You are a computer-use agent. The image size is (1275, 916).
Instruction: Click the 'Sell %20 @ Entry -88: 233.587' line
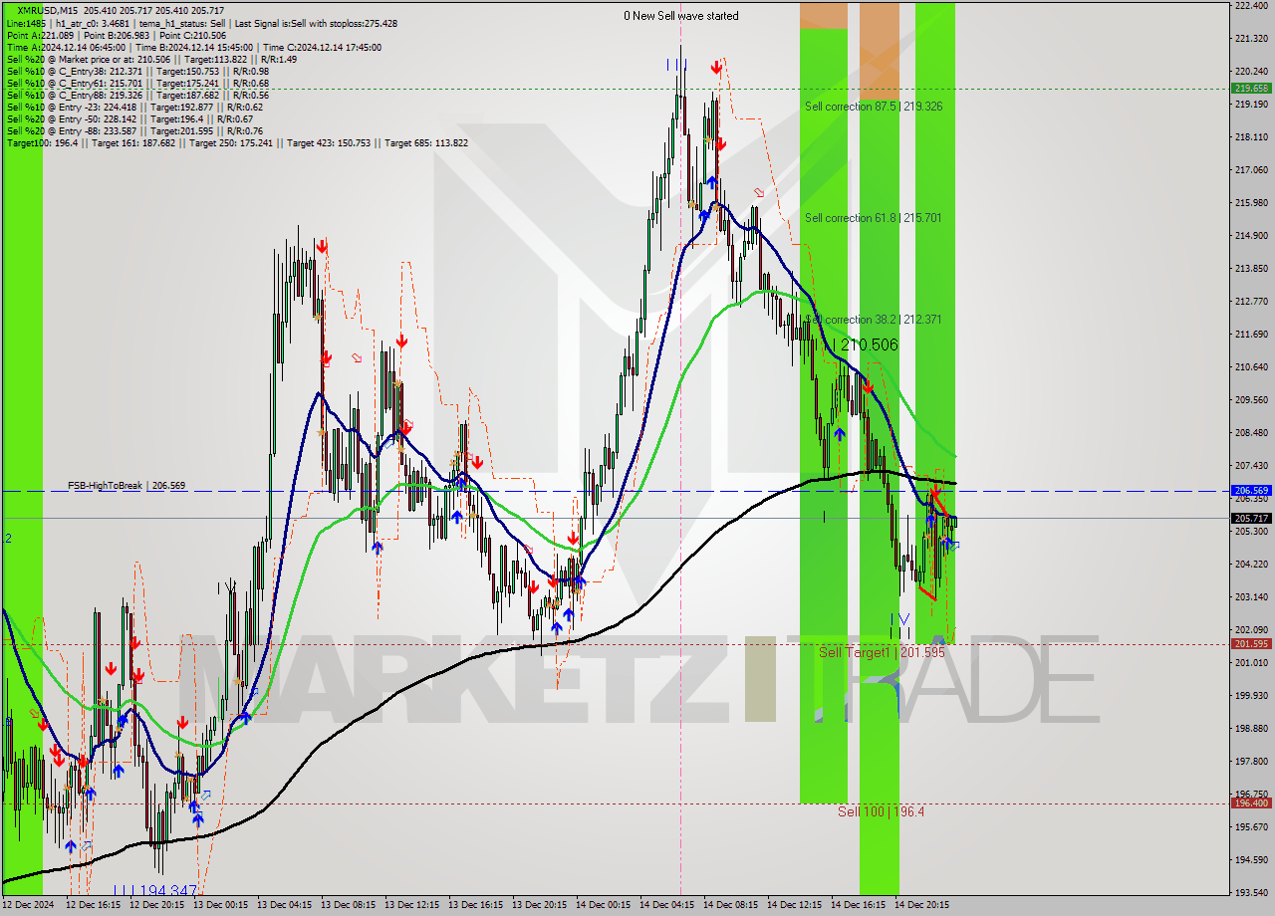(134, 130)
